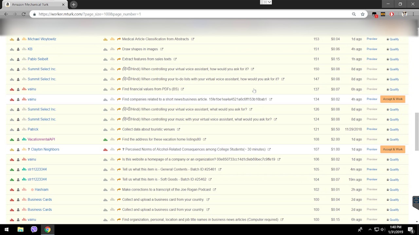Open volume control in system tray

[383, 229]
